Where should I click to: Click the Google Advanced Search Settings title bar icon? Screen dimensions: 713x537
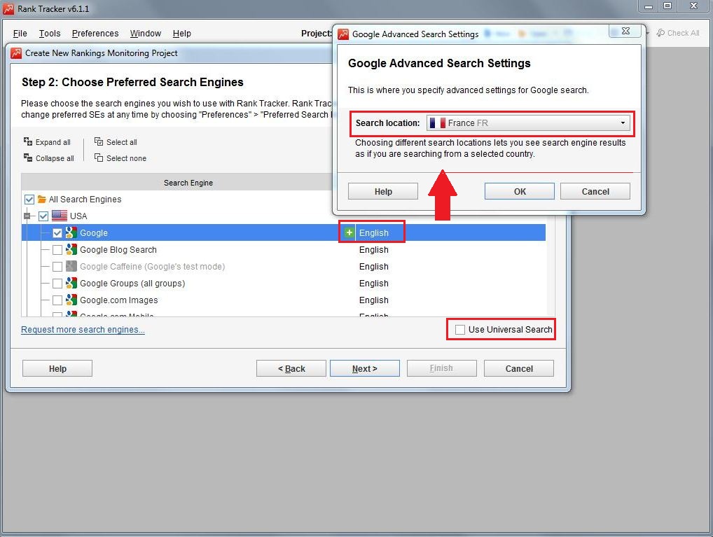click(343, 34)
